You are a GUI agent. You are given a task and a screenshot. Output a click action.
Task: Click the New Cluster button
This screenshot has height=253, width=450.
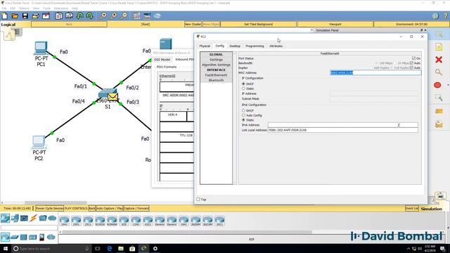point(193,25)
